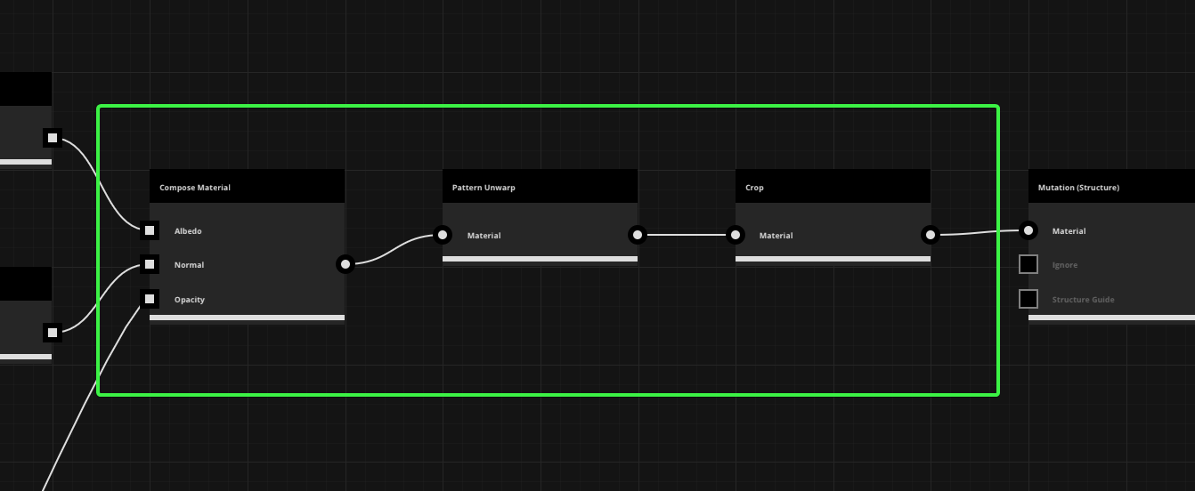Click the white bar under the Crop node

coord(833,259)
